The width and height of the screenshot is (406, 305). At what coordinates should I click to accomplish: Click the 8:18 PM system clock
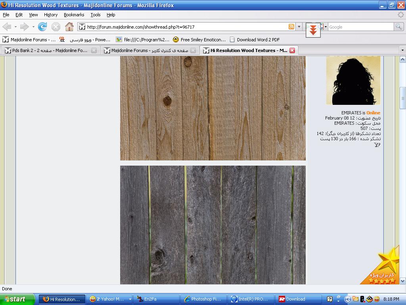point(391,299)
